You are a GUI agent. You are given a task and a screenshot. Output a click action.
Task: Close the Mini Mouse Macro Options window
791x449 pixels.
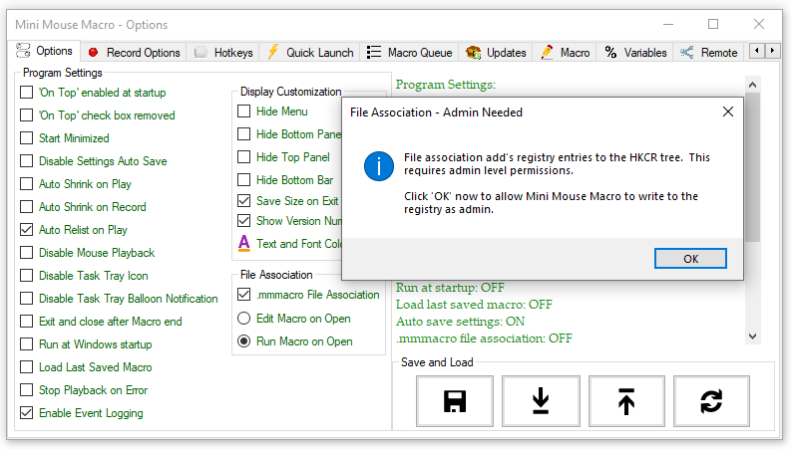tap(759, 24)
